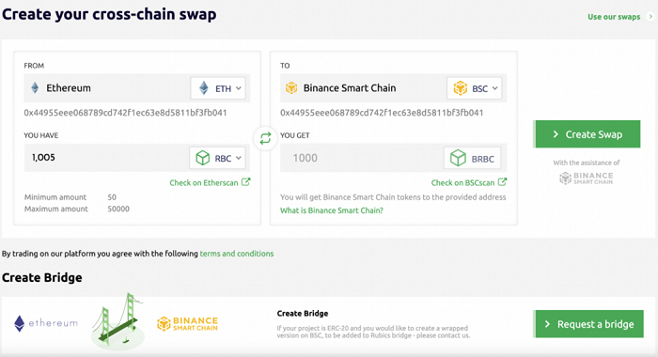The height and width of the screenshot is (357, 658).
Task: Click the Binance cube icon in TO field
Action: click(x=291, y=87)
